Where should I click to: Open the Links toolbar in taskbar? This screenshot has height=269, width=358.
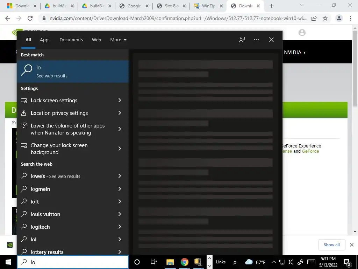221,262
